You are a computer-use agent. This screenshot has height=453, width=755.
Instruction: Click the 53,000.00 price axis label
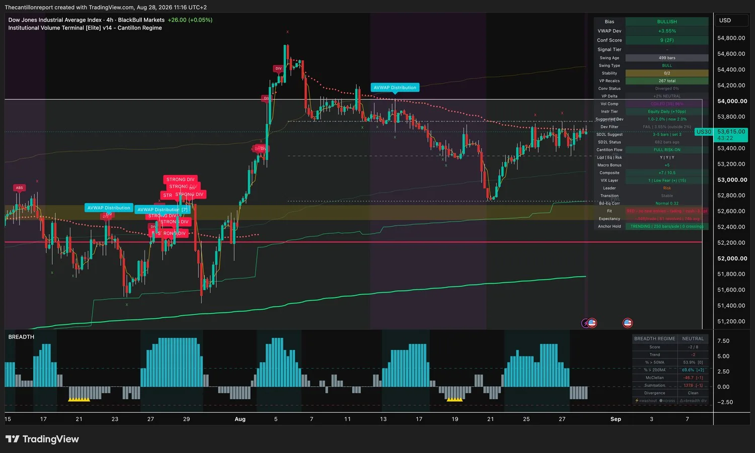(732, 180)
